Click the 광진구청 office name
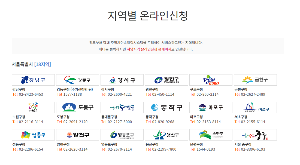This screenshot has width=300, height=165. click(152, 89)
